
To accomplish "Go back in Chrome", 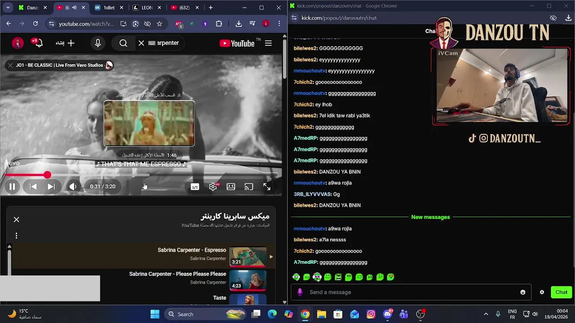I will coord(9,24).
